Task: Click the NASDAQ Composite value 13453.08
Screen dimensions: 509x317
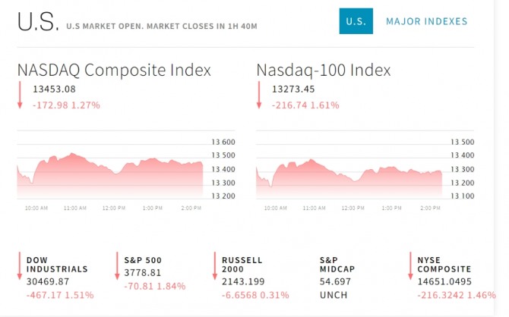Action: point(54,89)
